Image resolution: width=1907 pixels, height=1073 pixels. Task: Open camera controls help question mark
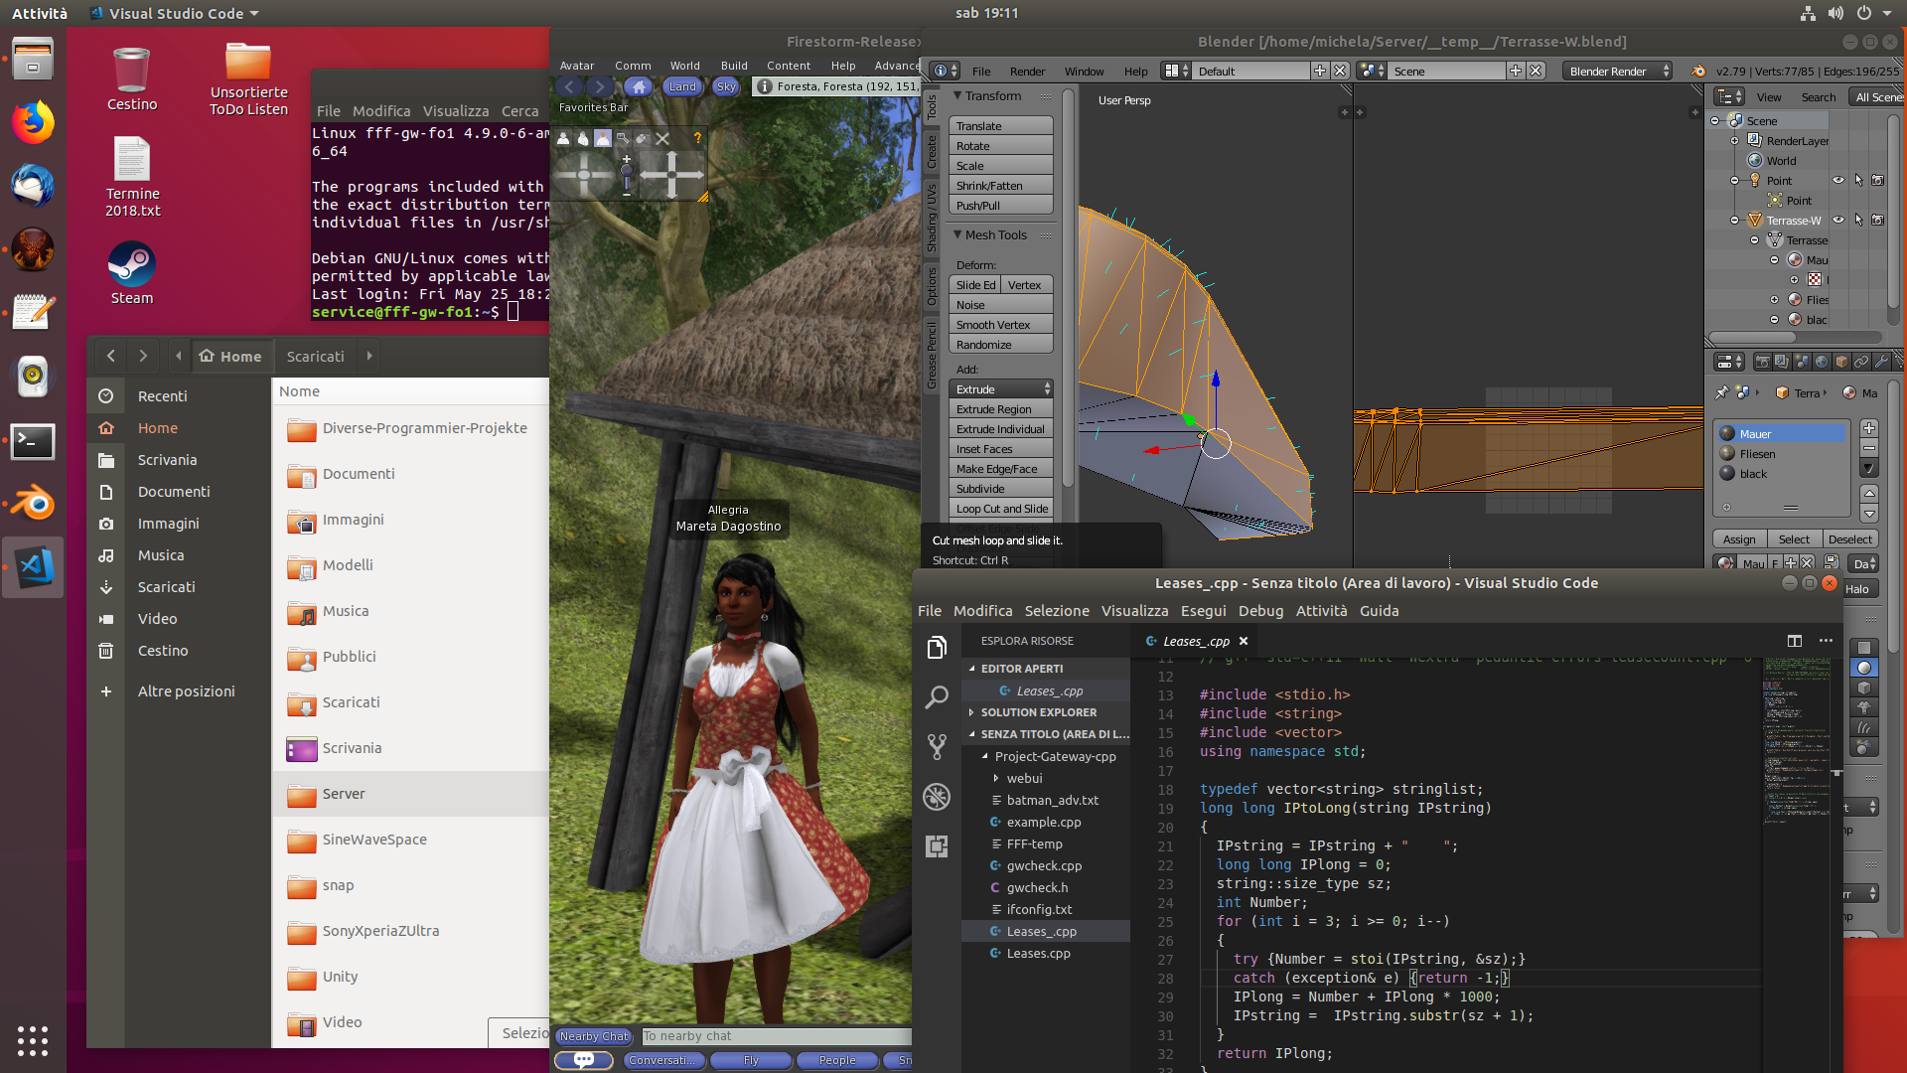click(697, 138)
